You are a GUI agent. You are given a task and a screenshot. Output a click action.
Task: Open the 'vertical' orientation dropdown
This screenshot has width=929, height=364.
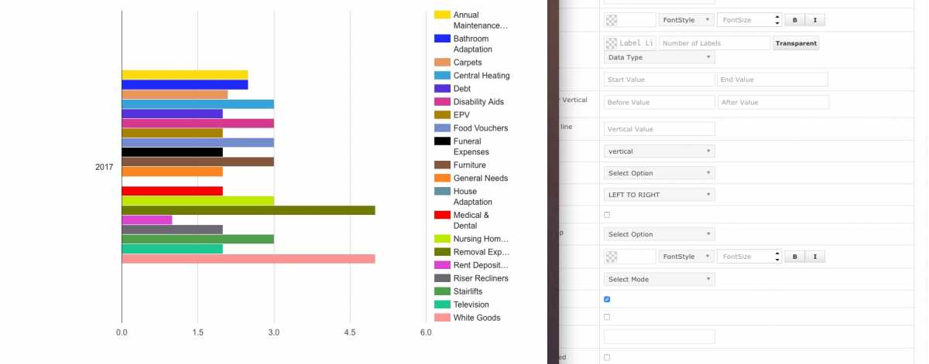[x=660, y=151]
